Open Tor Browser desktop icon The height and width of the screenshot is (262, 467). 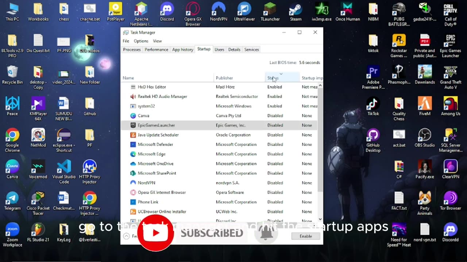[x=451, y=201]
